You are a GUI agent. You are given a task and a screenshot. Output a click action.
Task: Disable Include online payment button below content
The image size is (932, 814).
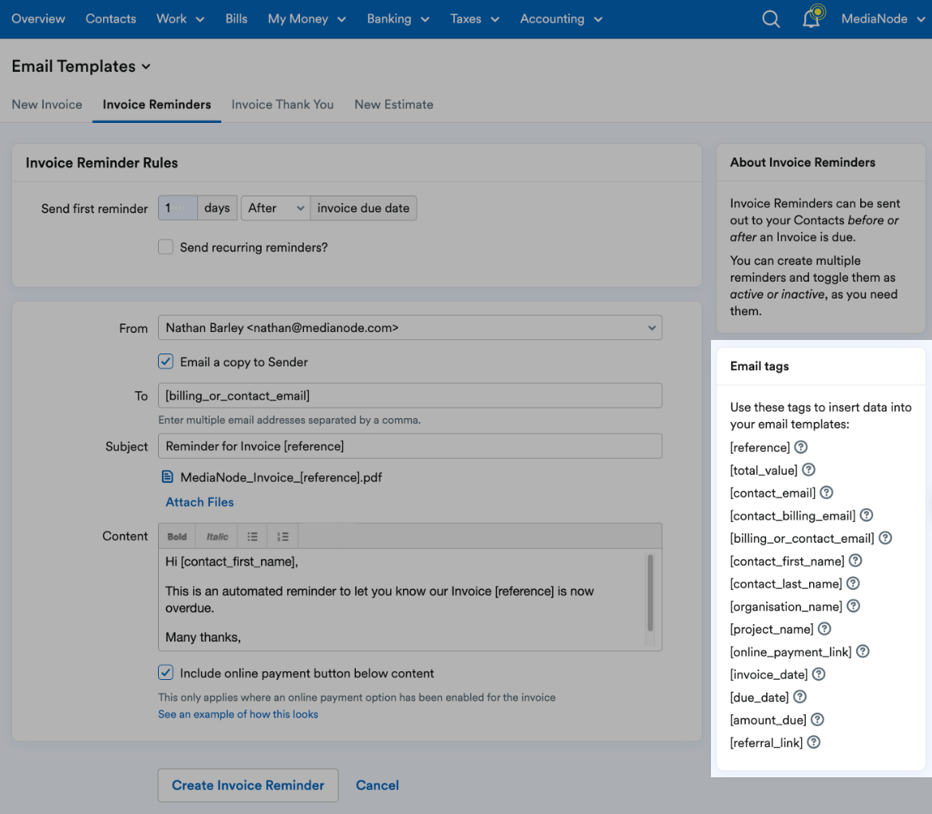165,672
